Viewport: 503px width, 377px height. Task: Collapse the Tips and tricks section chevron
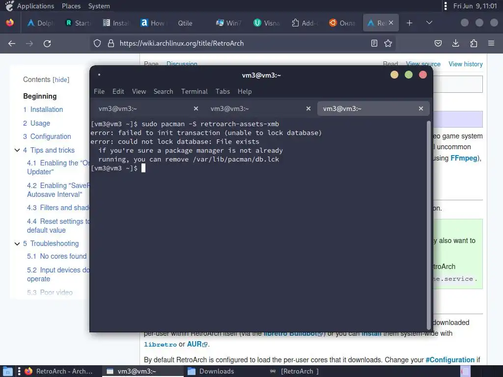(17, 150)
